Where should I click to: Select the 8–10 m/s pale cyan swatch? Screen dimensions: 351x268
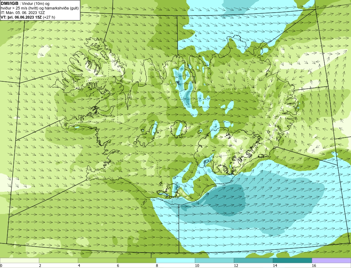click(x=175, y=260)
